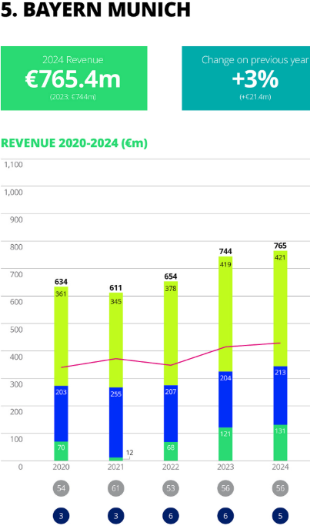Click the 213 value in the blue 2024 segment
This screenshot has width=310, height=526.
[280, 373]
